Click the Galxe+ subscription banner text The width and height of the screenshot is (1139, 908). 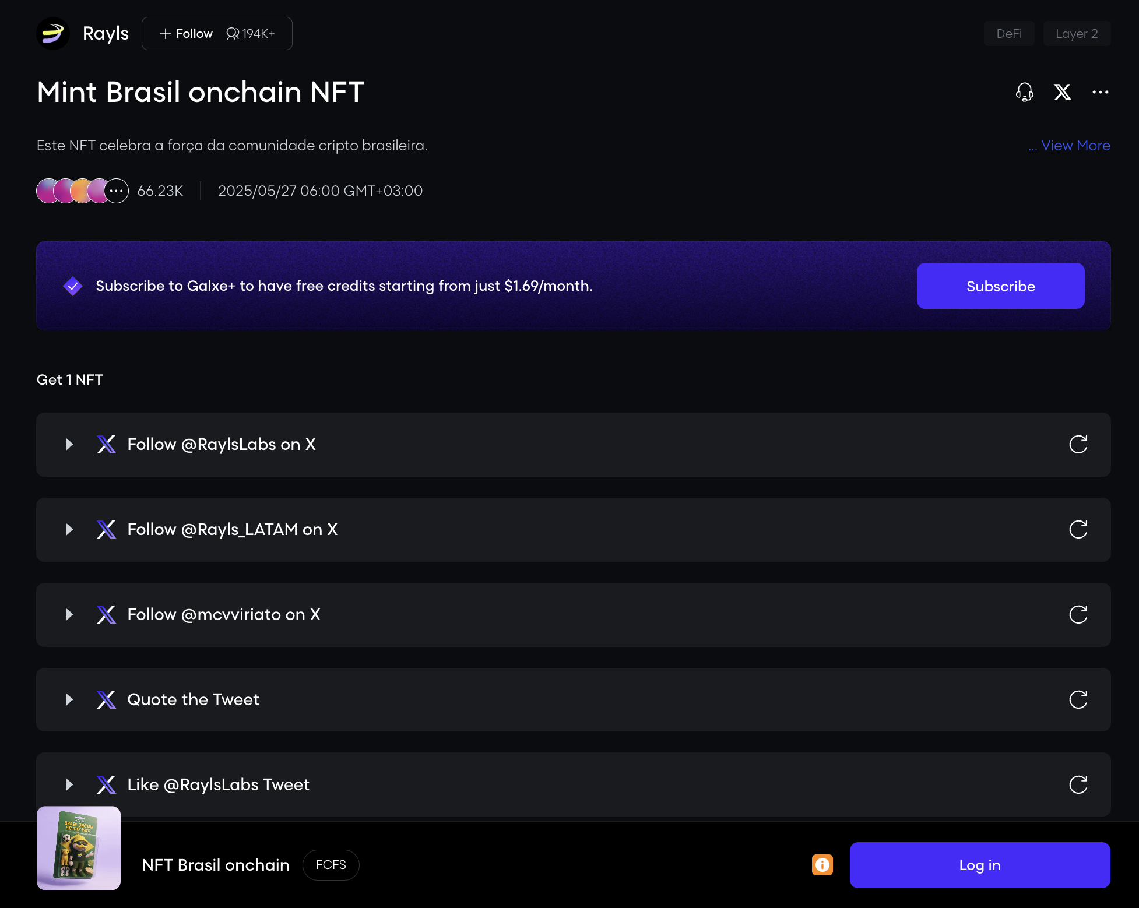pos(344,286)
